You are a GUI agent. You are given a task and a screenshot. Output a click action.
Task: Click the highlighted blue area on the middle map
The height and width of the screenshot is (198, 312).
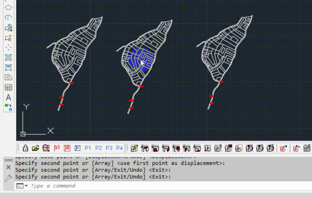coord(140,60)
